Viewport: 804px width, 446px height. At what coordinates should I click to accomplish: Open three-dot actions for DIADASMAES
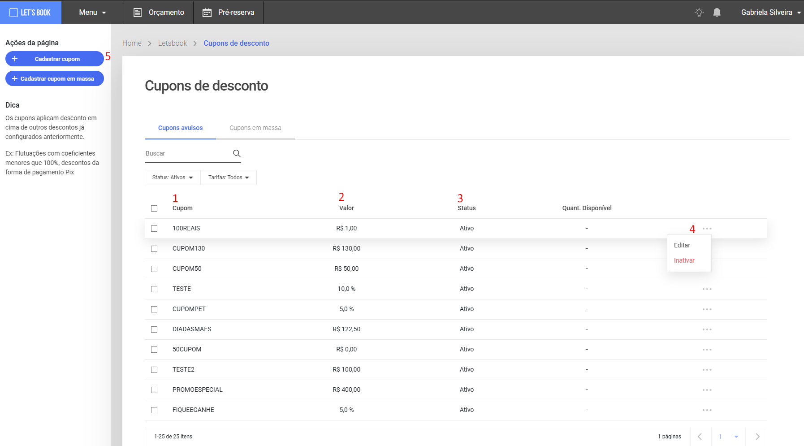pos(707,329)
